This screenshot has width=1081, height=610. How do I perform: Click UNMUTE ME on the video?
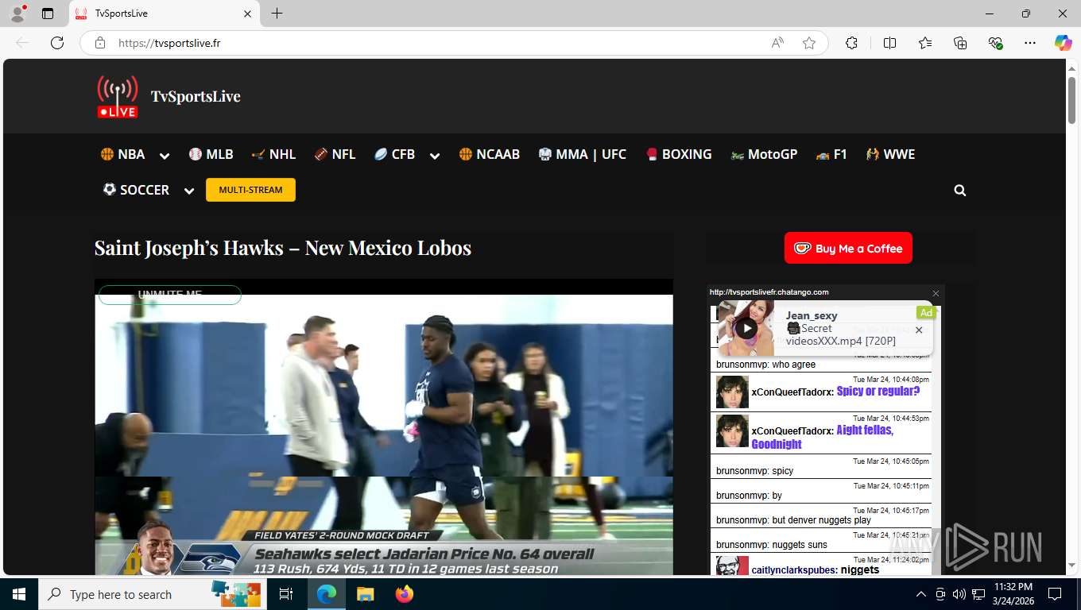click(x=170, y=295)
